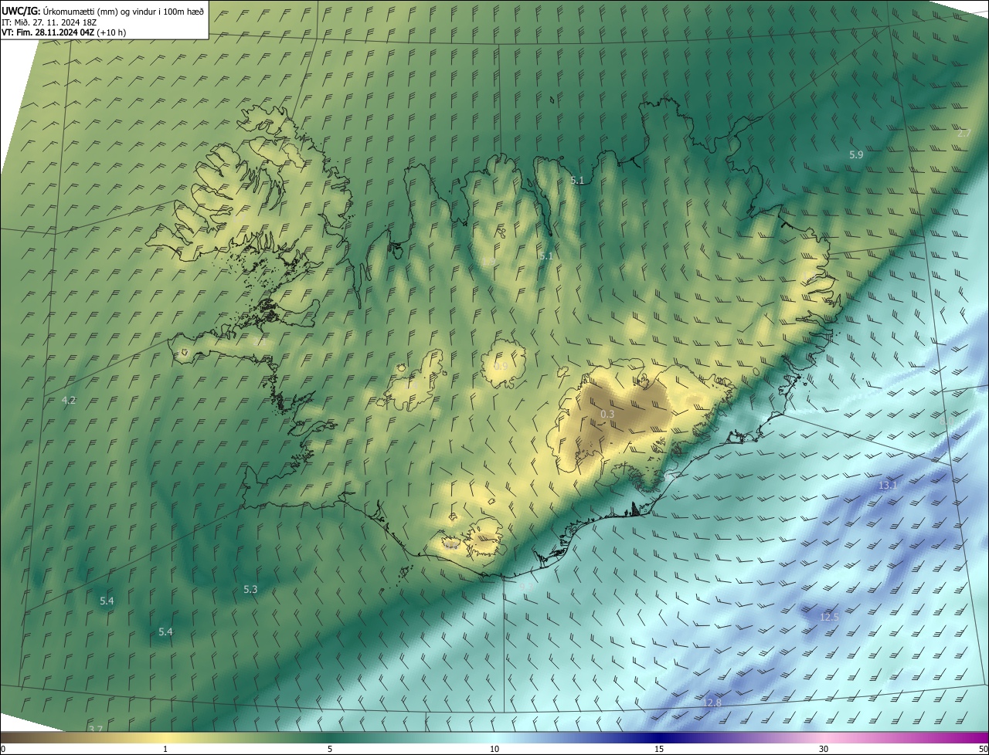Click the '10' tick label on the color scale

pos(494,750)
